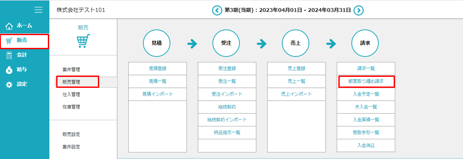Open 入金実績一覧
463x159 pixels.
(x=366, y=120)
